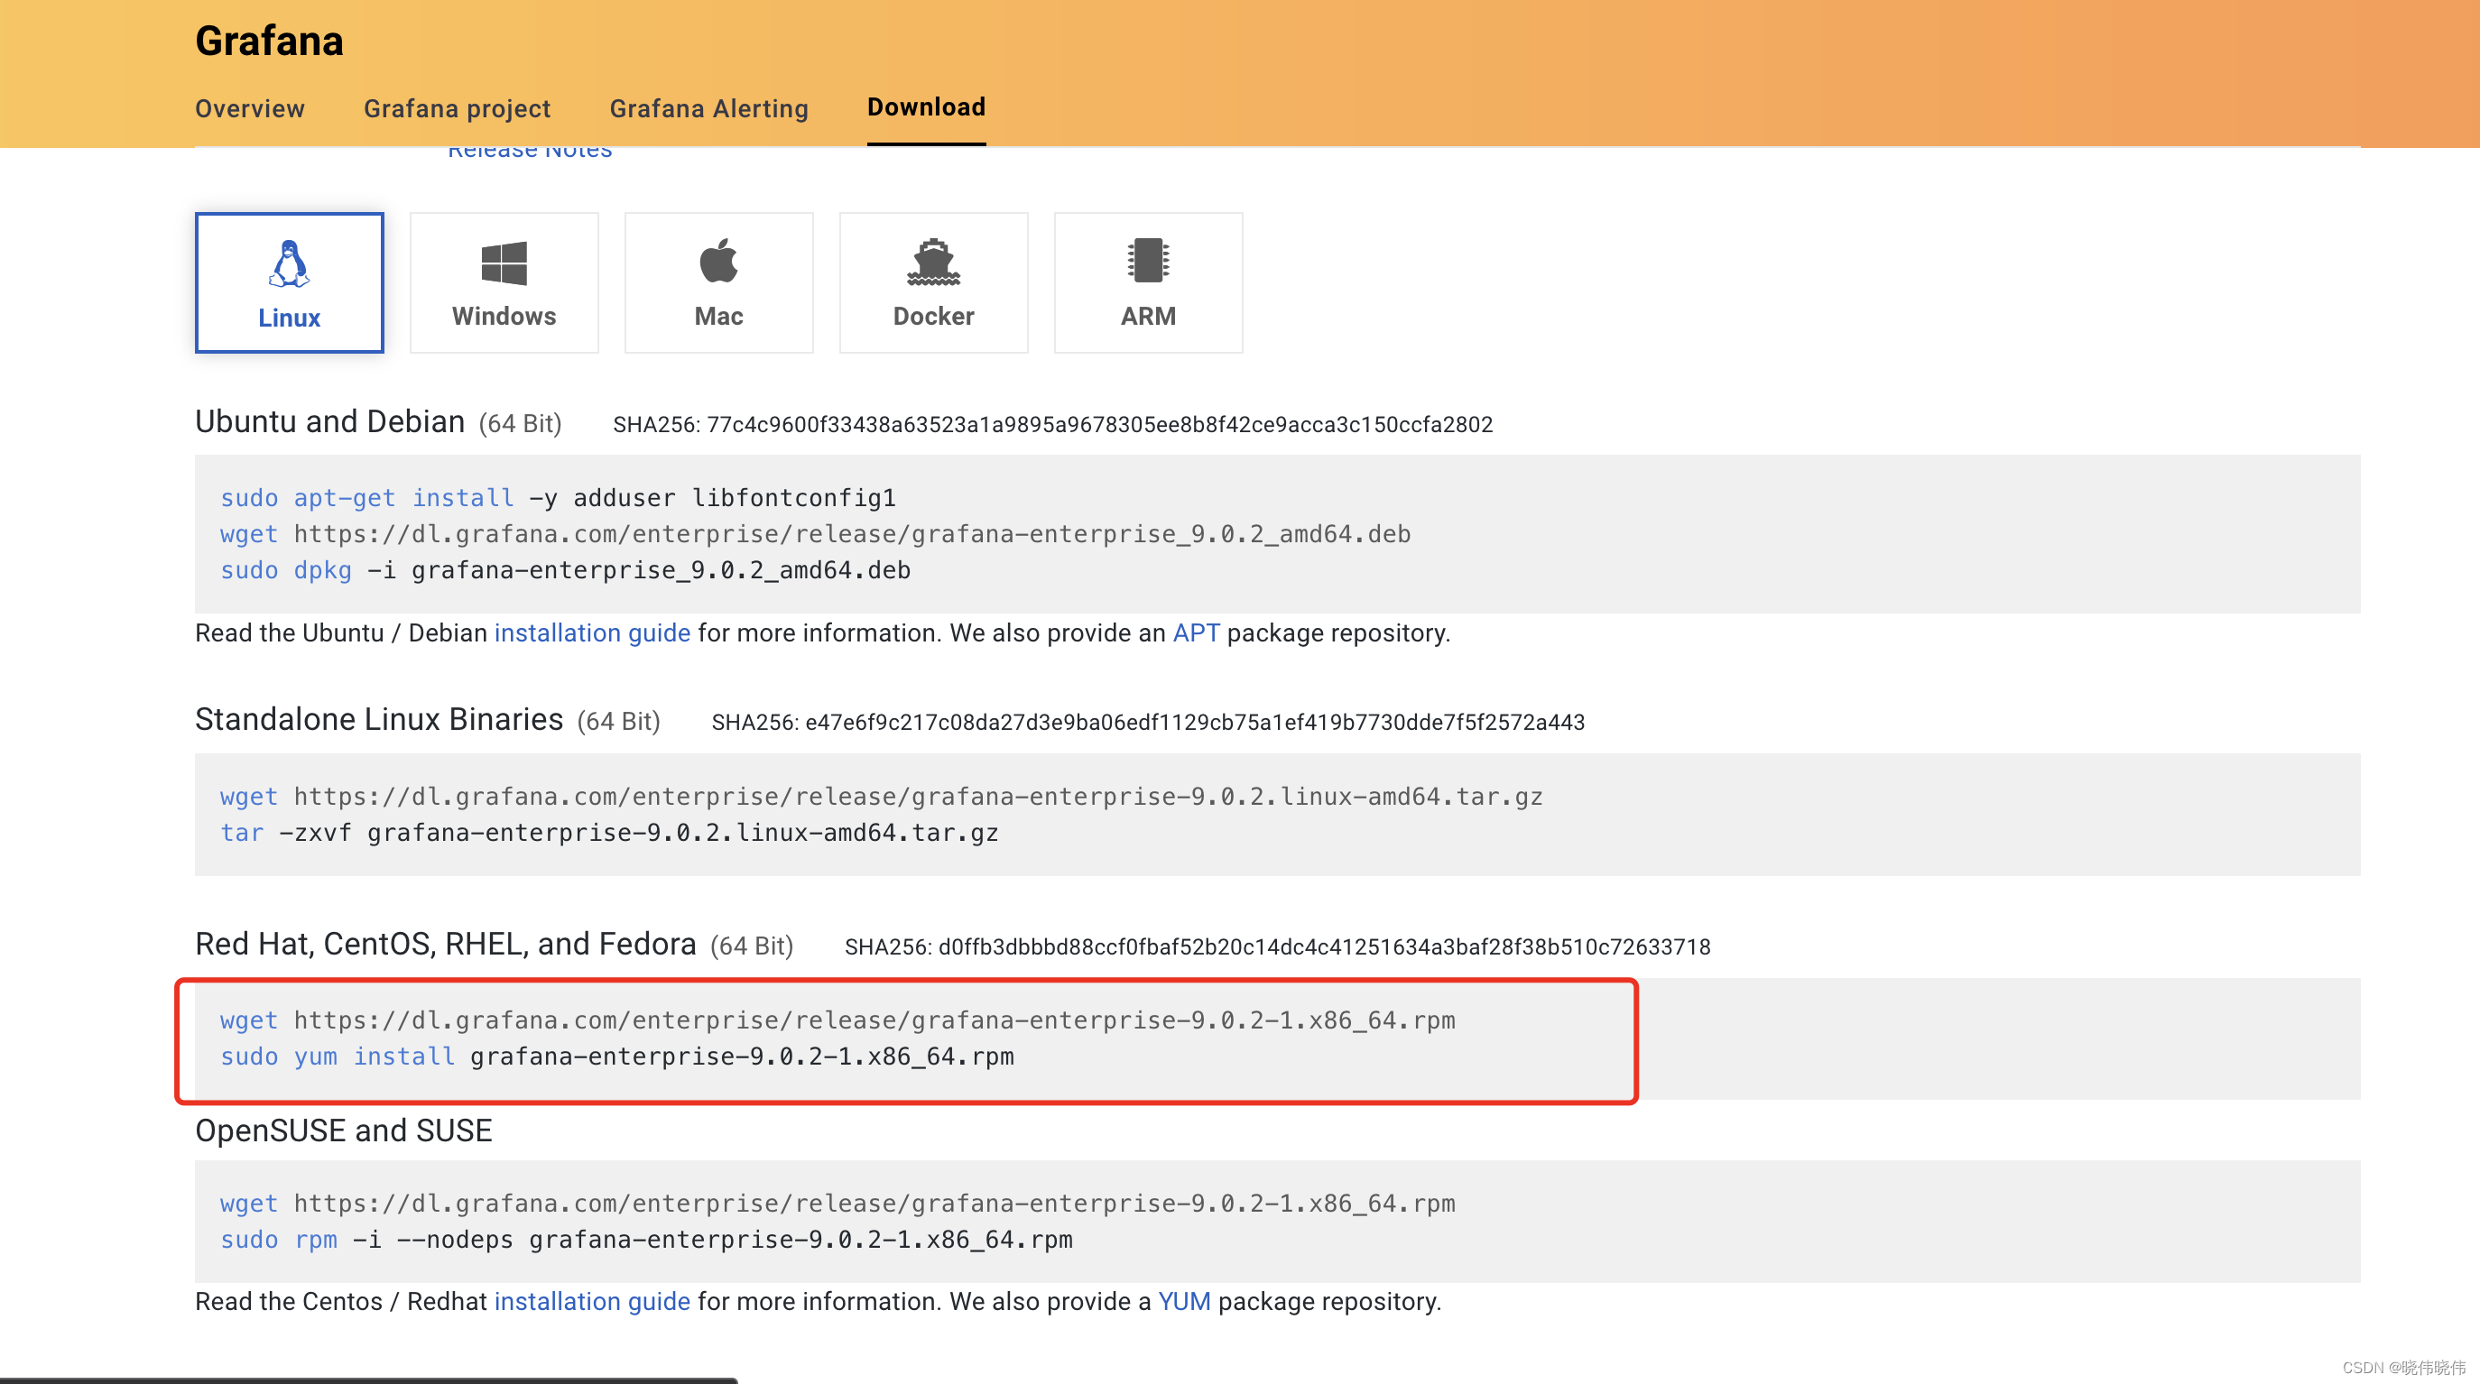Open the APT package repository link
2480x1384 pixels.
[1194, 632]
